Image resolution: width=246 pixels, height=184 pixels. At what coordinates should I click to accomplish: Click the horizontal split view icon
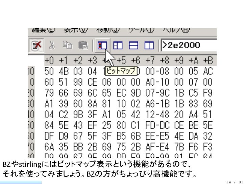coord(133,45)
